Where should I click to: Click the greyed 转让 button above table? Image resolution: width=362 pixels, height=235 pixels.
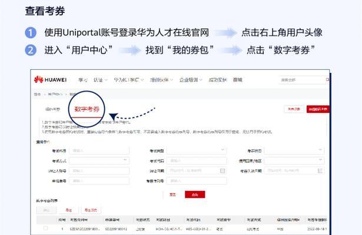click(x=47, y=210)
